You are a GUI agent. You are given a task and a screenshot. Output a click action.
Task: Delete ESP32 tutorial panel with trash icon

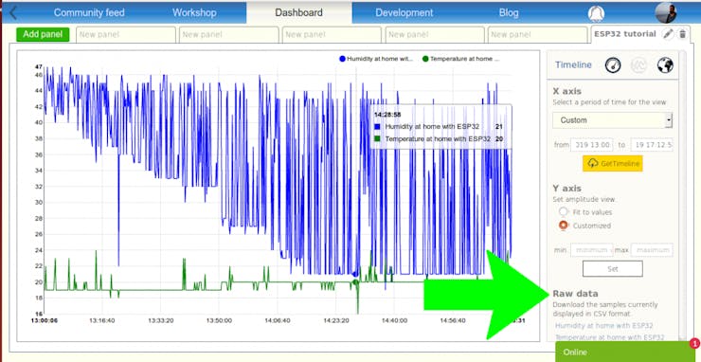682,34
